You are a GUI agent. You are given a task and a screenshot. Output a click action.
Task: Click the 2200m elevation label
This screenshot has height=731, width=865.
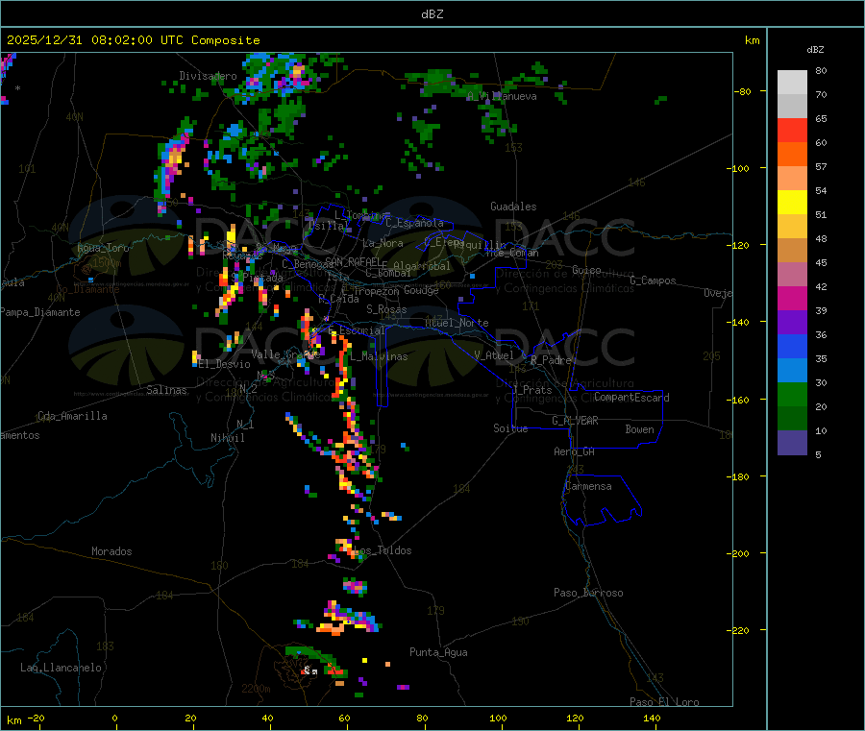[256, 689]
